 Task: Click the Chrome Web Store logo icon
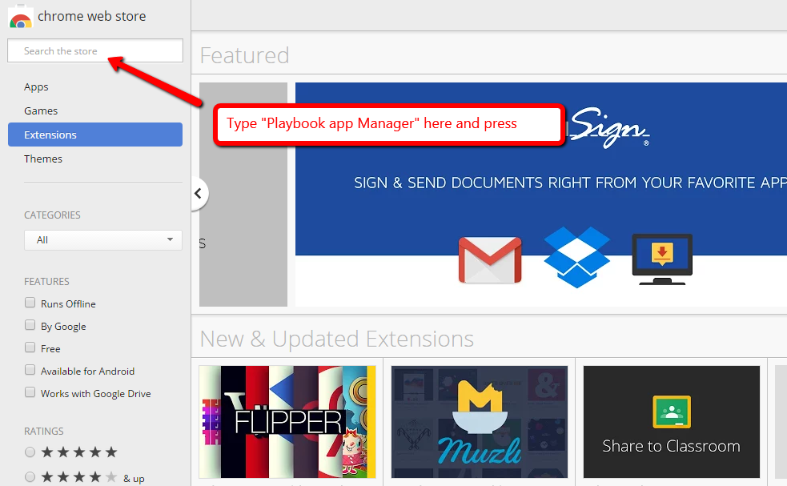[x=20, y=17]
